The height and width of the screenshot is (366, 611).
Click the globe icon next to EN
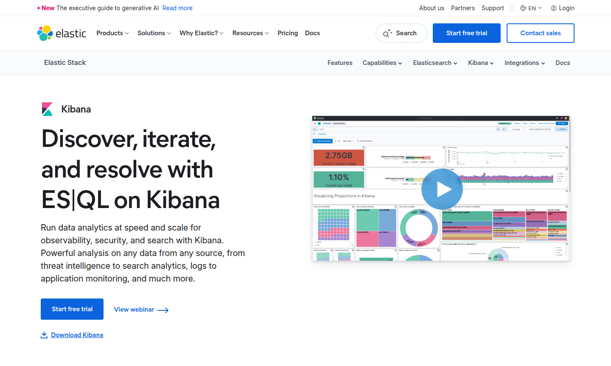(x=524, y=8)
